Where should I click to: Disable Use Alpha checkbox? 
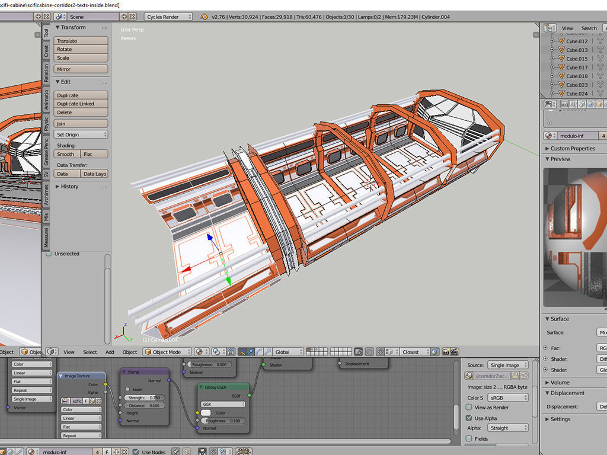click(469, 418)
